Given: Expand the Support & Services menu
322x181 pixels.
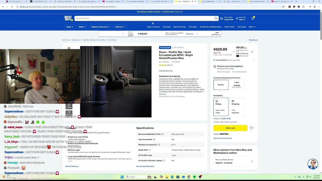Looking at the screenshot, I should (100, 27).
